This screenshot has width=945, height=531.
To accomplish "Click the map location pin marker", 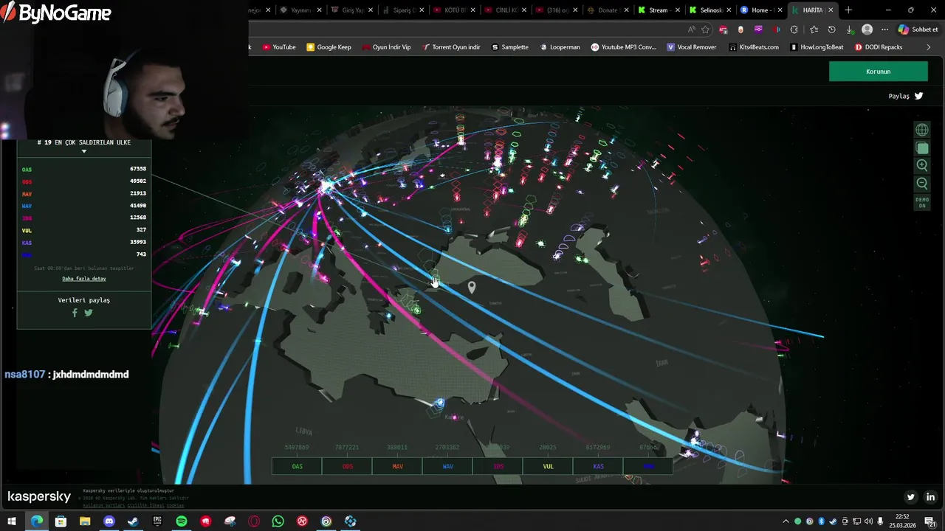I will click(x=472, y=287).
